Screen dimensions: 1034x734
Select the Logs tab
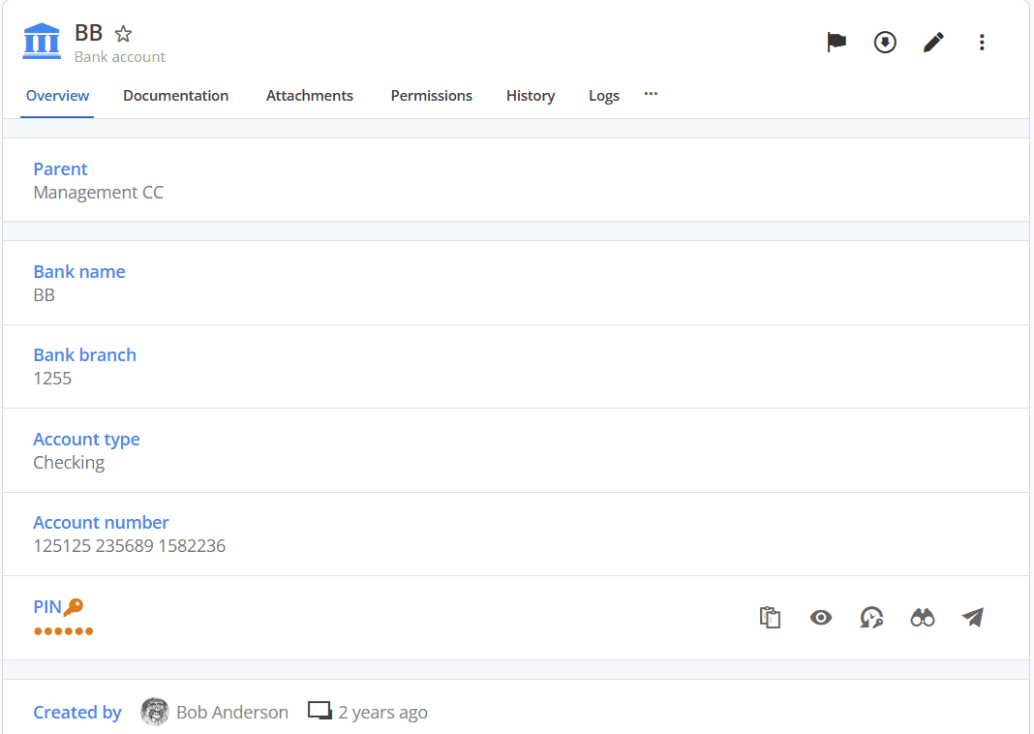[x=603, y=96]
